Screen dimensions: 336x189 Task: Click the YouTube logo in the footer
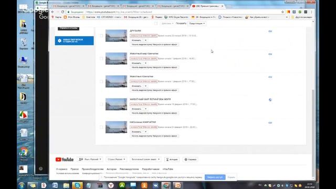tap(65, 160)
